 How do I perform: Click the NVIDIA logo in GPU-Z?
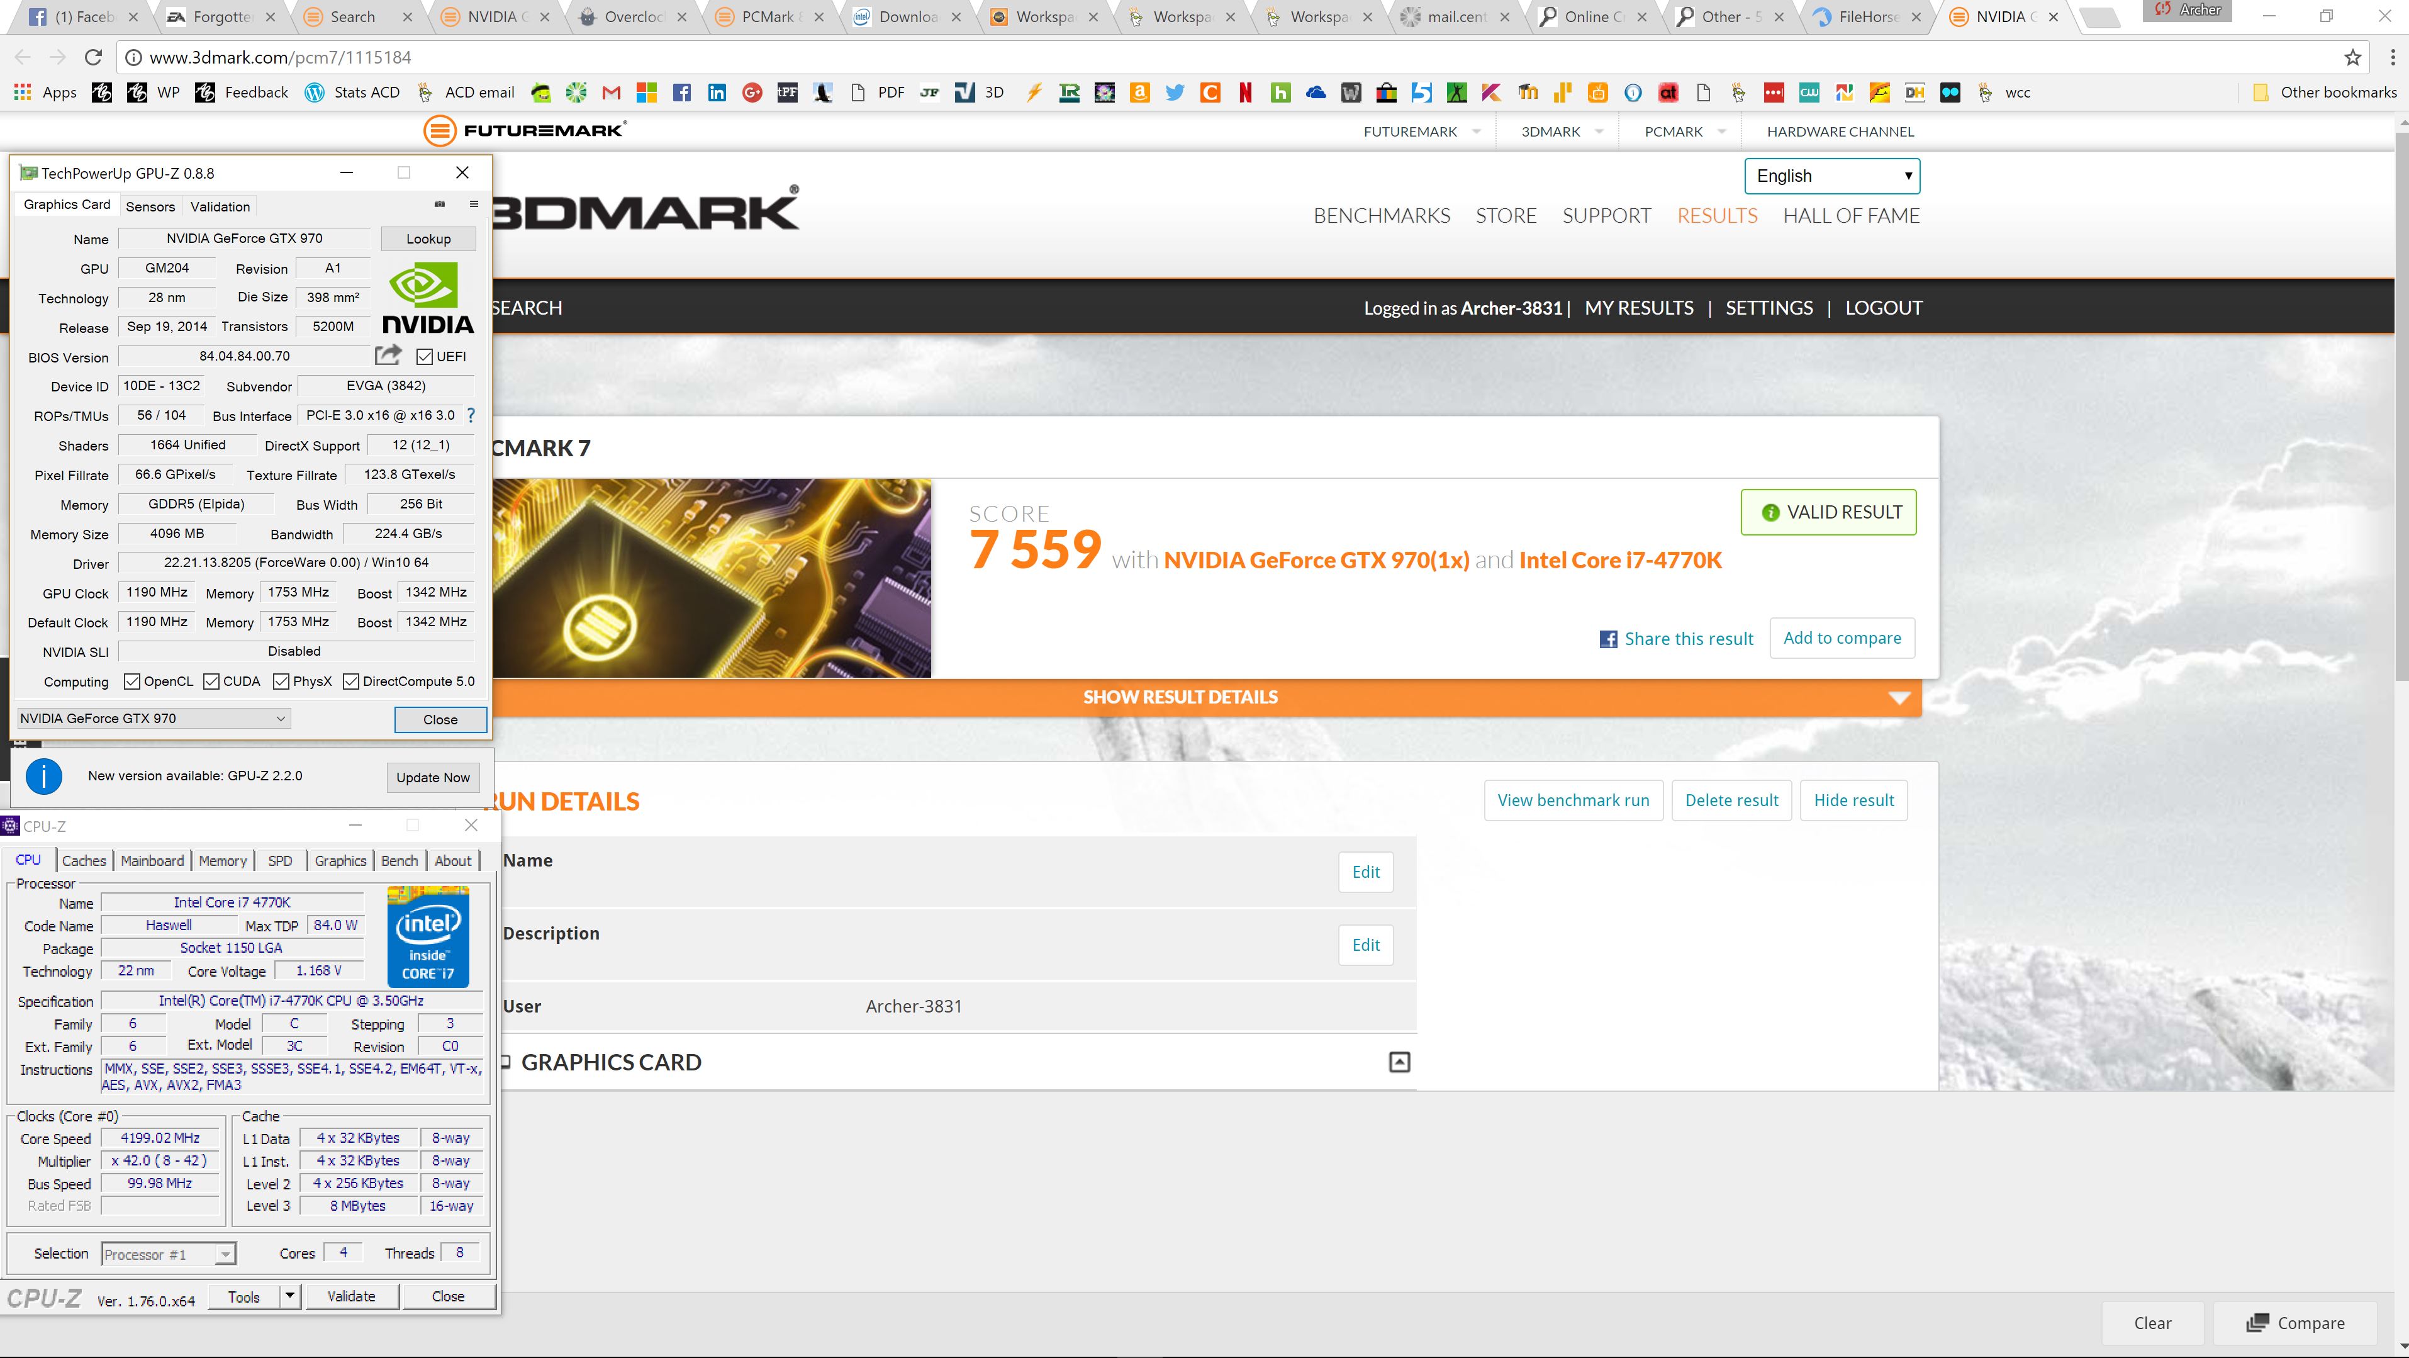click(428, 298)
